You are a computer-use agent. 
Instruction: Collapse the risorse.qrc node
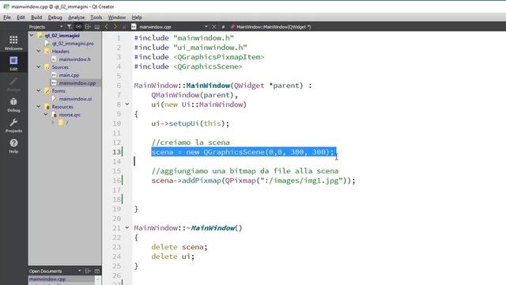click(46, 114)
